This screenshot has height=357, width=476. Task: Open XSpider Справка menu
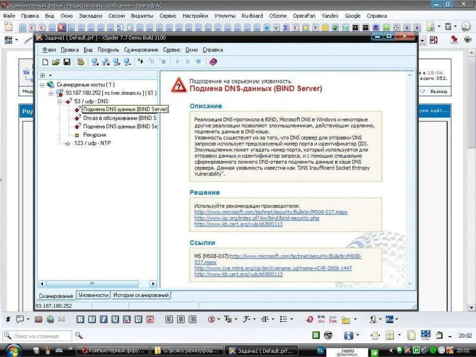tap(212, 50)
